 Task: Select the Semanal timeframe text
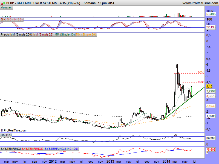point(90,3)
